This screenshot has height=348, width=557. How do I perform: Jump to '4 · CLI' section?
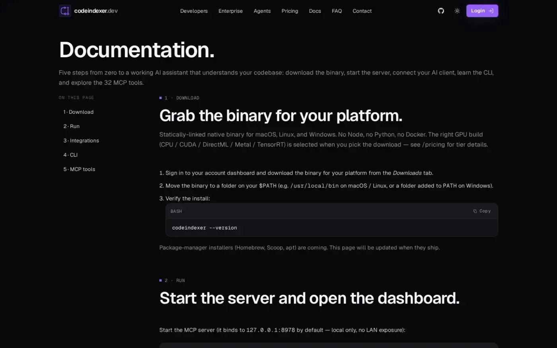pyautogui.click(x=70, y=155)
